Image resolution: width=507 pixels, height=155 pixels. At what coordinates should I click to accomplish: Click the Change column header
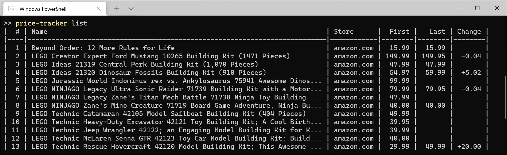point(469,31)
